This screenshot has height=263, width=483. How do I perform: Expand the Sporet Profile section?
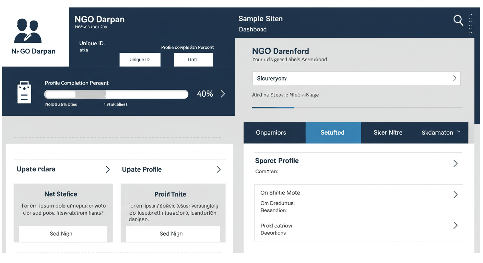[x=456, y=164]
